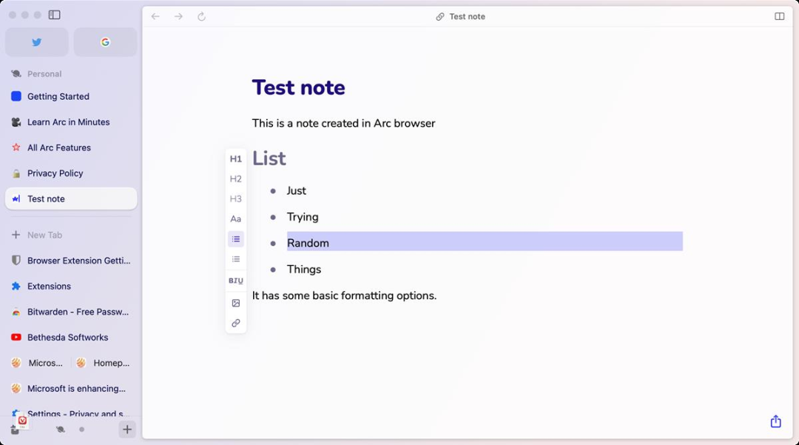Click the Test note heading
The height and width of the screenshot is (445, 799).
coord(298,87)
